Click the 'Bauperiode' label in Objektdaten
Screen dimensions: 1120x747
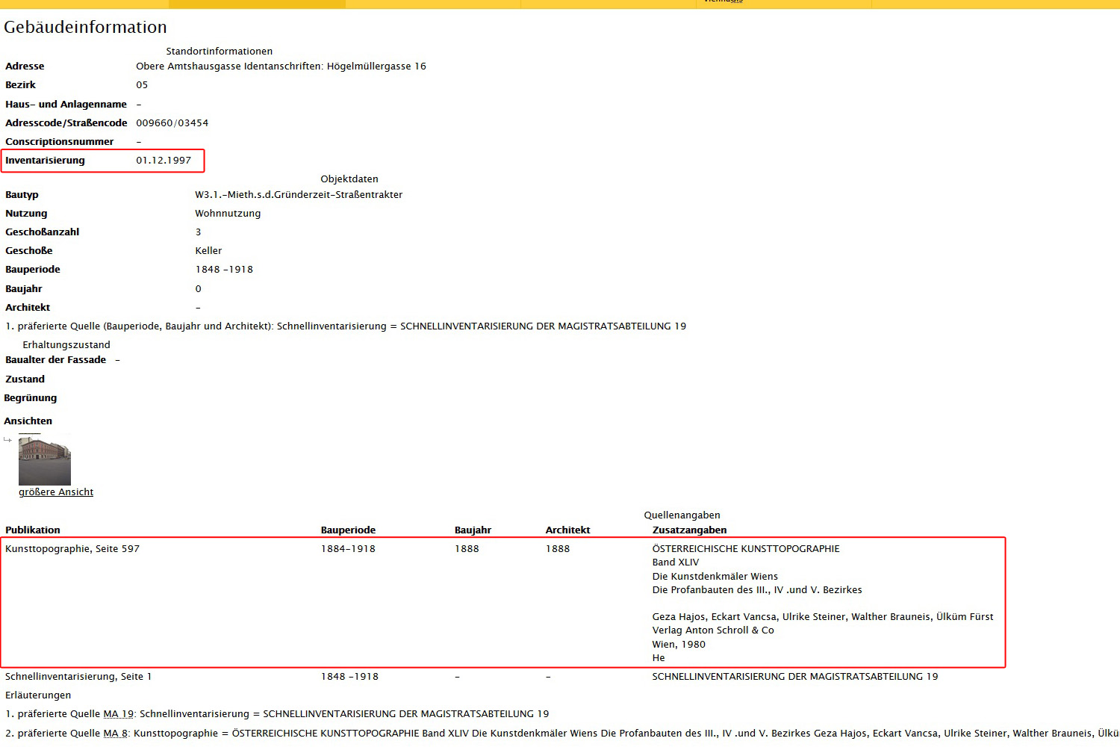(33, 269)
